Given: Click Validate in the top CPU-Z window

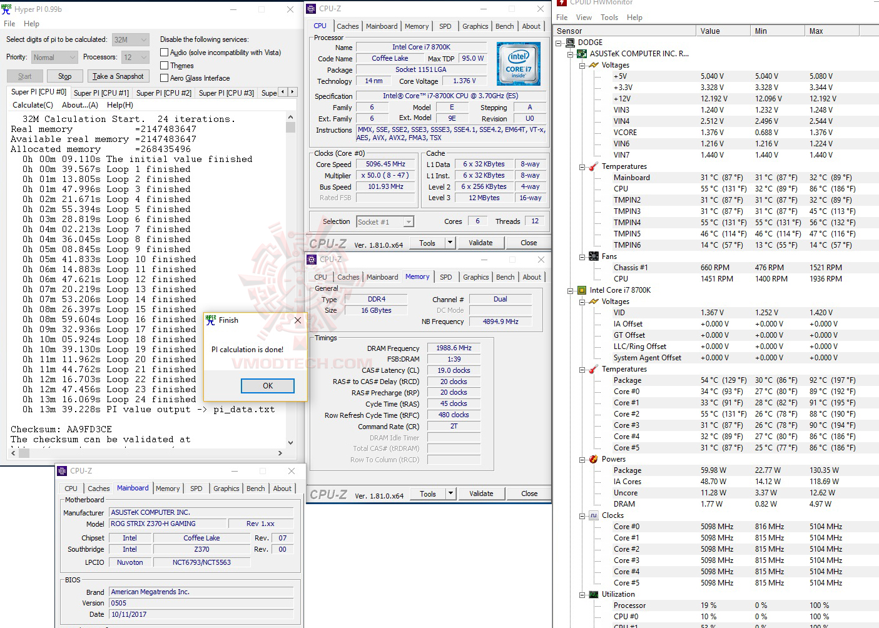Looking at the screenshot, I should coord(480,243).
